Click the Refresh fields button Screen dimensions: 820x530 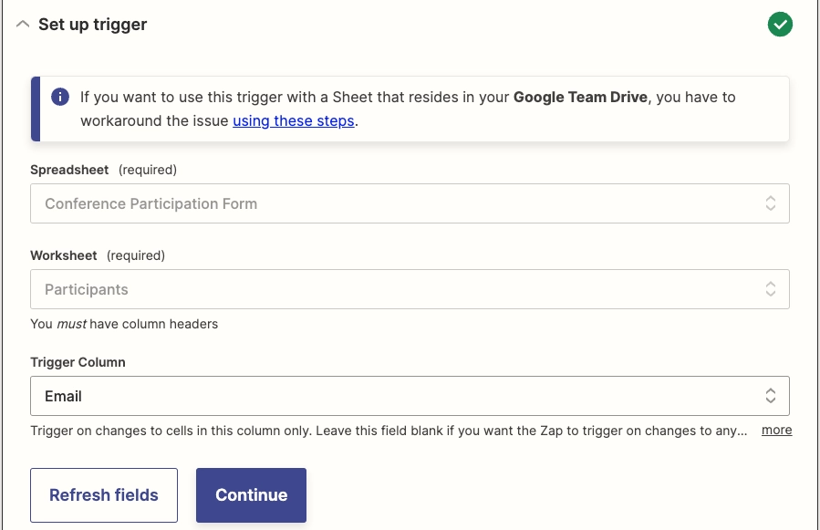coord(104,495)
